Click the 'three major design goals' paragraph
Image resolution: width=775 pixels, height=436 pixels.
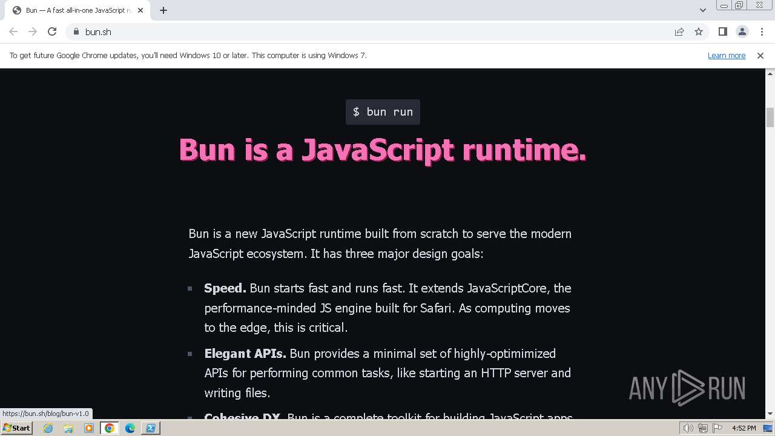(x=380, y=243)
